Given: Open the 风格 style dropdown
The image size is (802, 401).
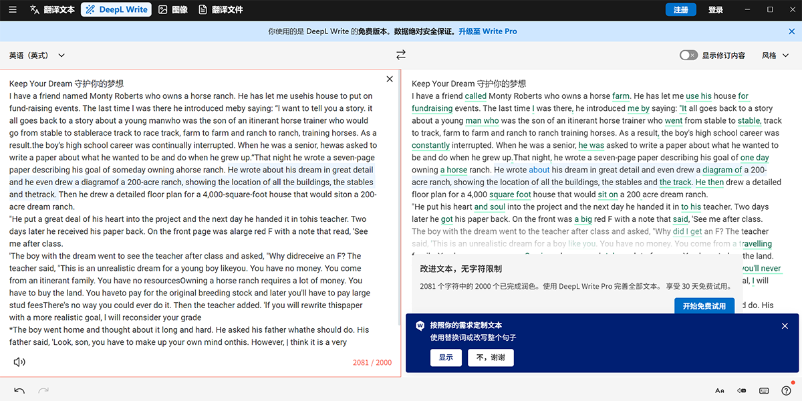Looking at the screenshot, I should (x=775, y=55).
